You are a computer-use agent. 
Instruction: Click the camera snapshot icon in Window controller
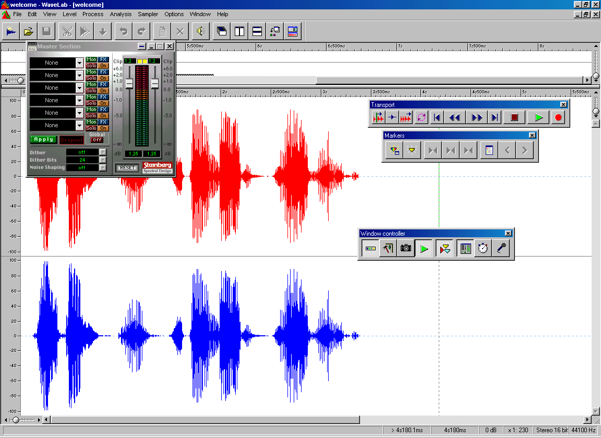[405, 249]
